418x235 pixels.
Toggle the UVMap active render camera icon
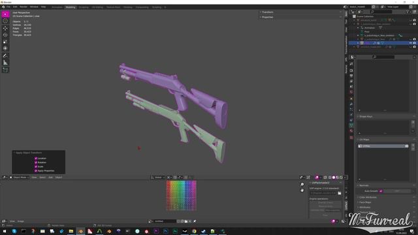click(406, 146)
